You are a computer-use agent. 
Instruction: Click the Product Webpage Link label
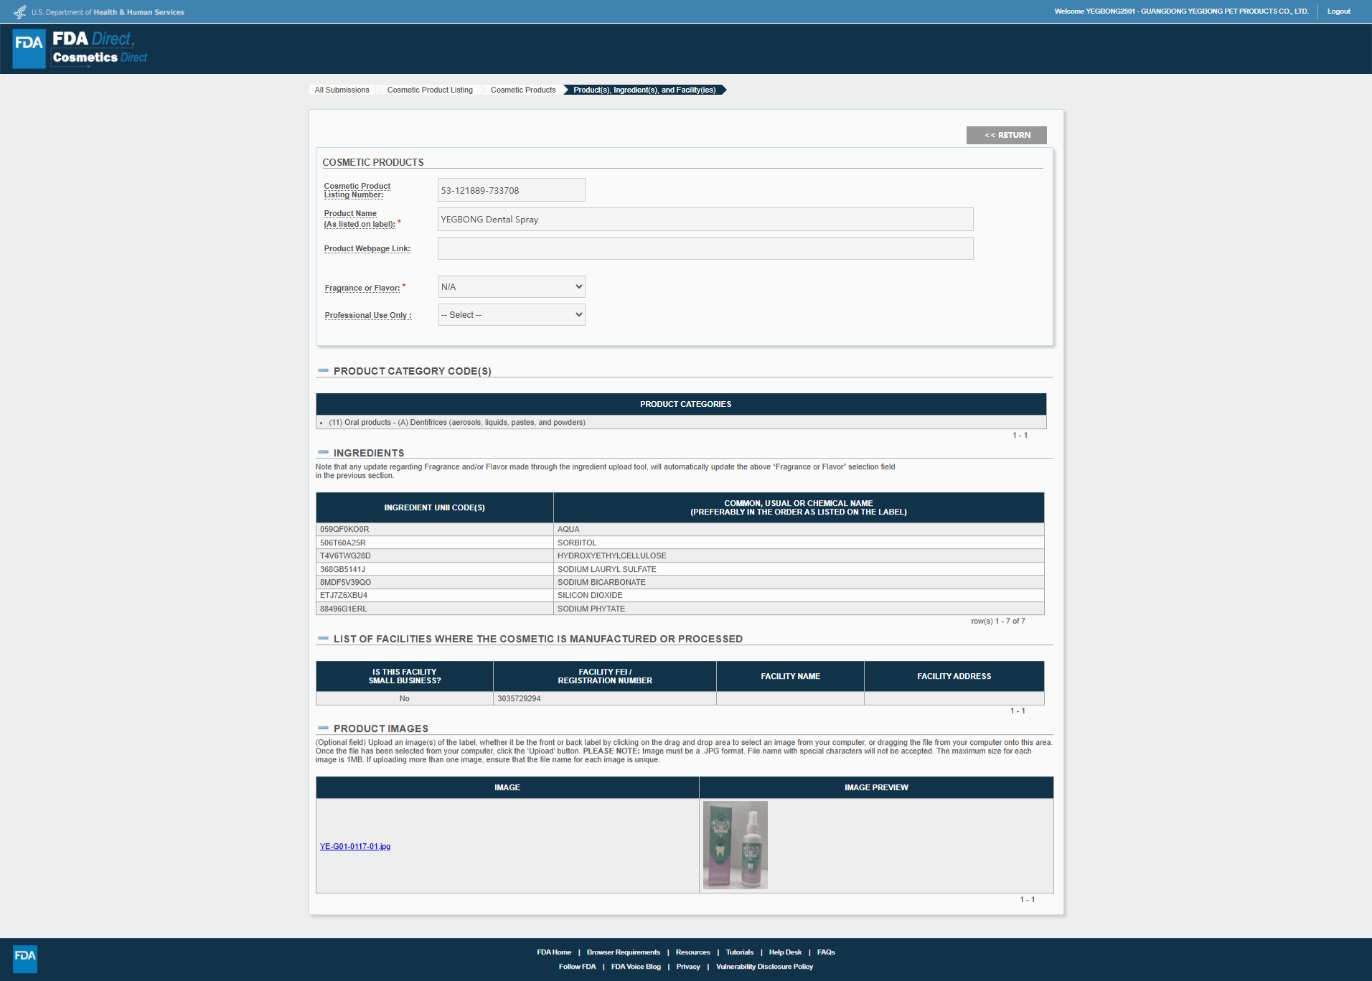coord(367,249)
